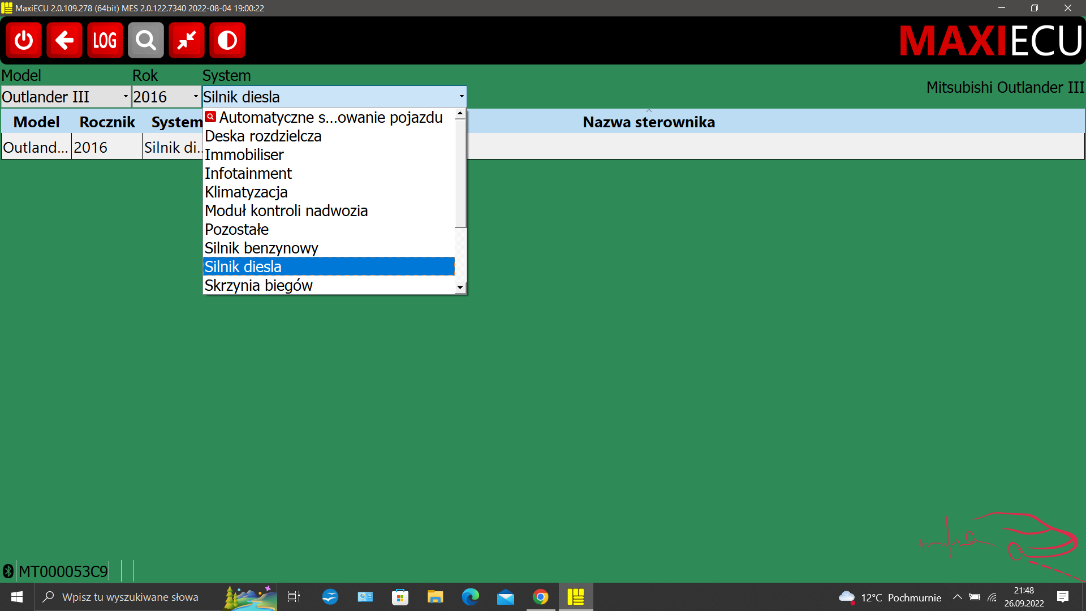
Task: Open Task View in the taskbar
Action: click(x=294, y=597)
